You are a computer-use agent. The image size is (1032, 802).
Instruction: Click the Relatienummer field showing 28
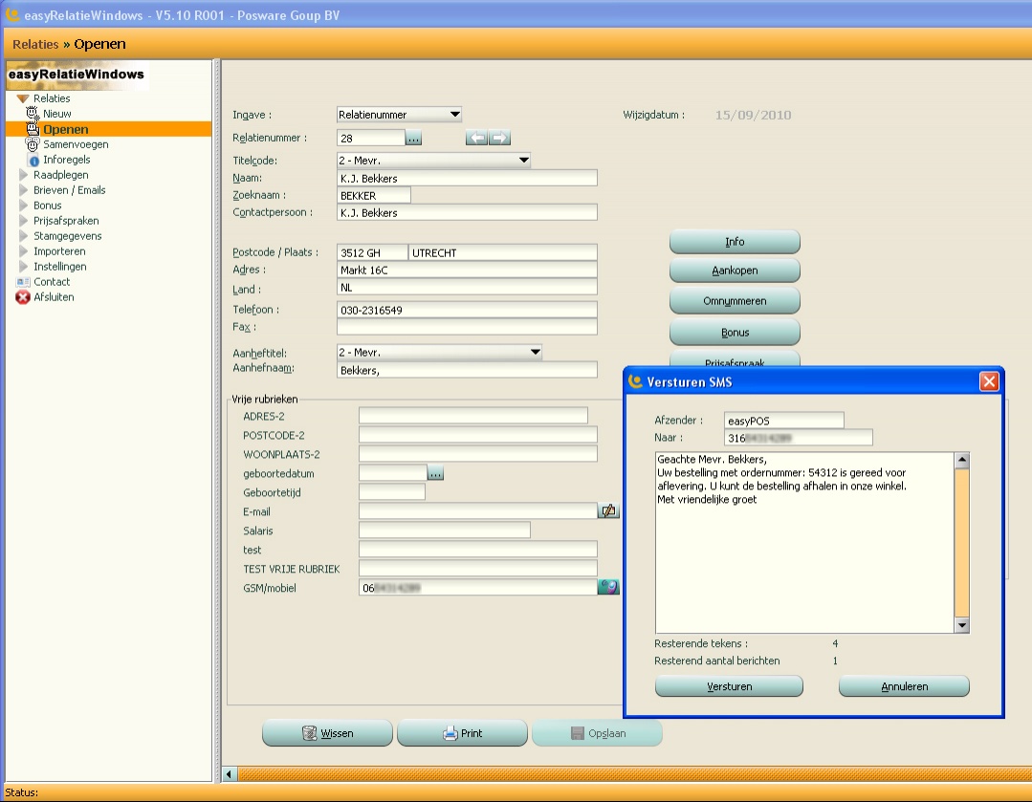pyautogui.click(x=370, y=139)
